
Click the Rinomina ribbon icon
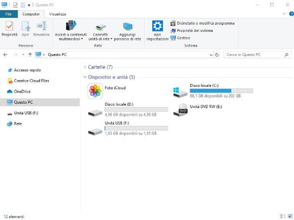41,26
